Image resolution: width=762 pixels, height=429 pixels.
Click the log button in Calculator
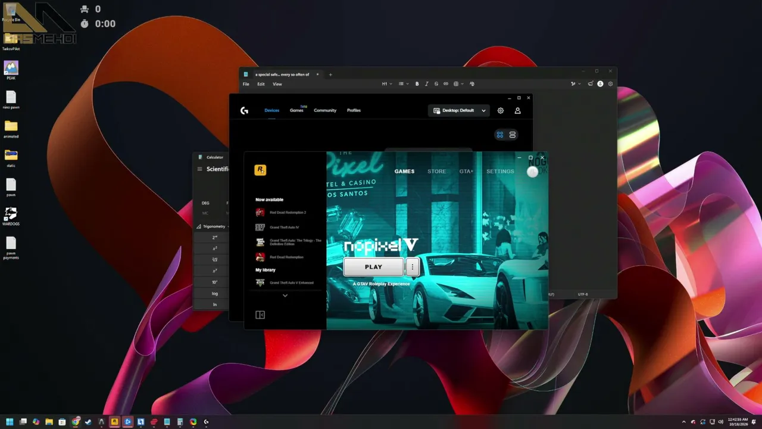pyautogui.click(x=215, y=293)
